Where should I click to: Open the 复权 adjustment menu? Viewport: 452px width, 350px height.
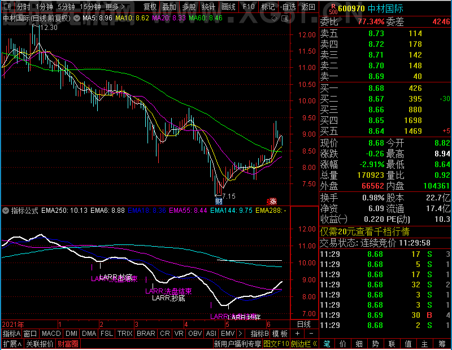(150, 7)
